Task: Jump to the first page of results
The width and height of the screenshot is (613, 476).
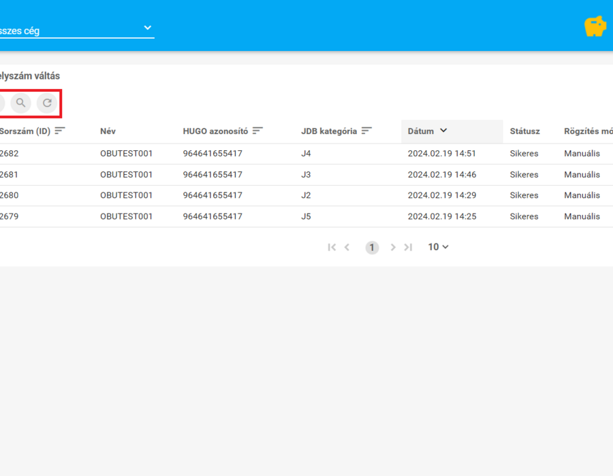Action: coord(332,247)
